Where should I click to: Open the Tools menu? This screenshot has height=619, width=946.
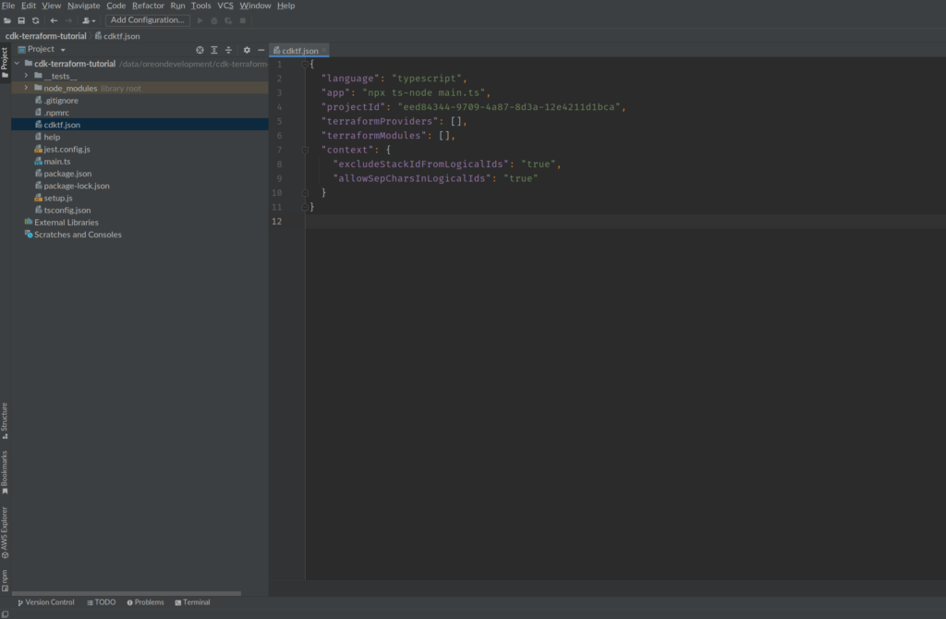click(200, 6)
